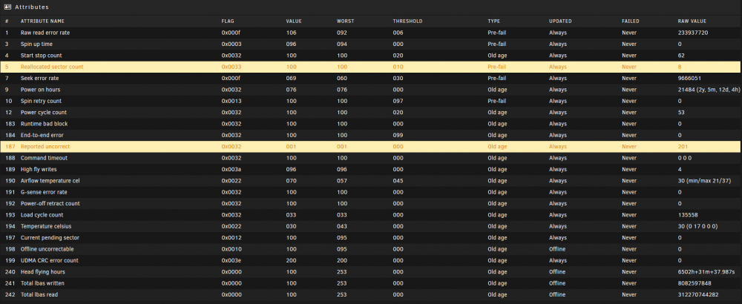Click worst value 092 in Raw read error row

point(341,33)
